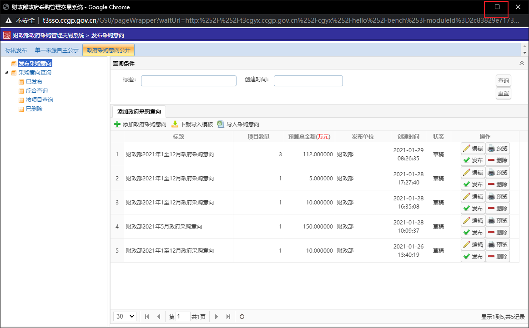Image resolution: width=529 pixels, height=328 pixels.
Task: Open the page size dropdown showing 30
Action: coord(124,316)
